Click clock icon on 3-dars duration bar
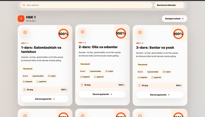 click(x=139, y=86)
